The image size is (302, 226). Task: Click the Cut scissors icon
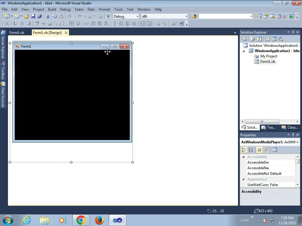(48, 16)
